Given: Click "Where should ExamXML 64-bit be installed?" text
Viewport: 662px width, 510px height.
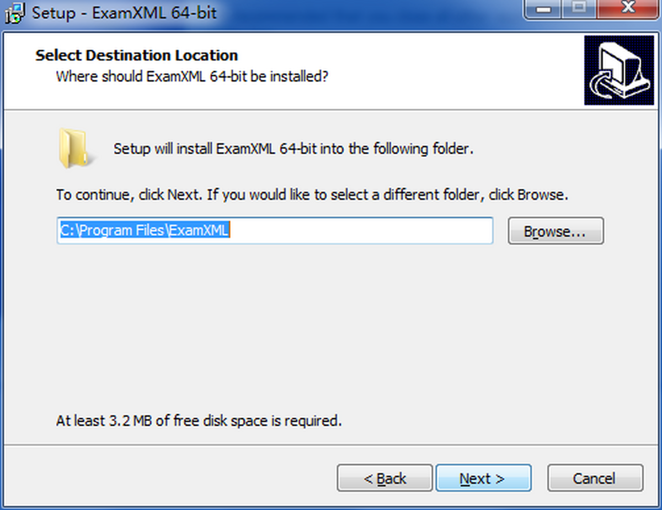Looking at the screenshot, I should coord(192,76).
